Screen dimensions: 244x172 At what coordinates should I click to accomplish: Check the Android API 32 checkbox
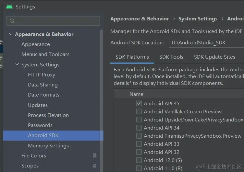pos(139,152)
